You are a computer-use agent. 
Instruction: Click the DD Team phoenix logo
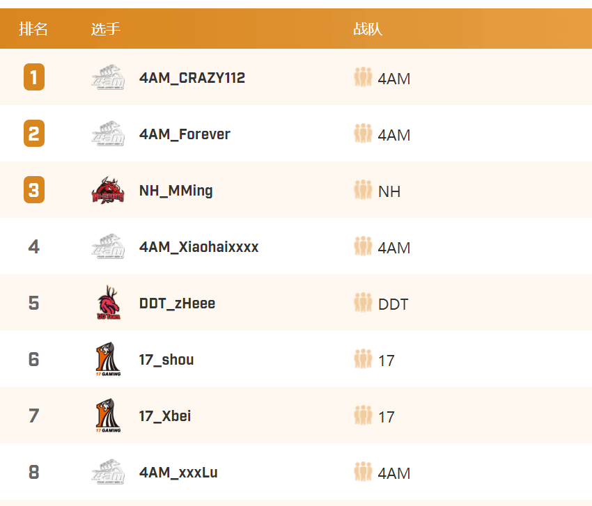click(109, 303)
